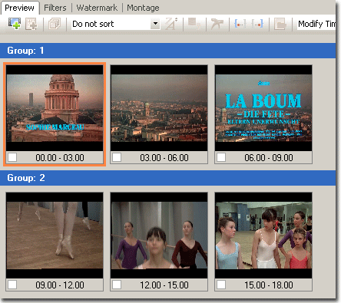The image size is (341, 303).
Task: Select the ballet feet thumbnail
Action: tap(55, 235)
